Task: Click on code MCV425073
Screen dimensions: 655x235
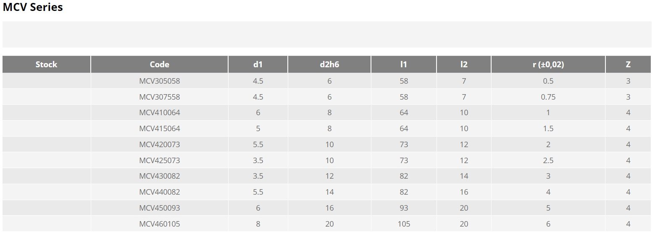Action: pos(159,161)
